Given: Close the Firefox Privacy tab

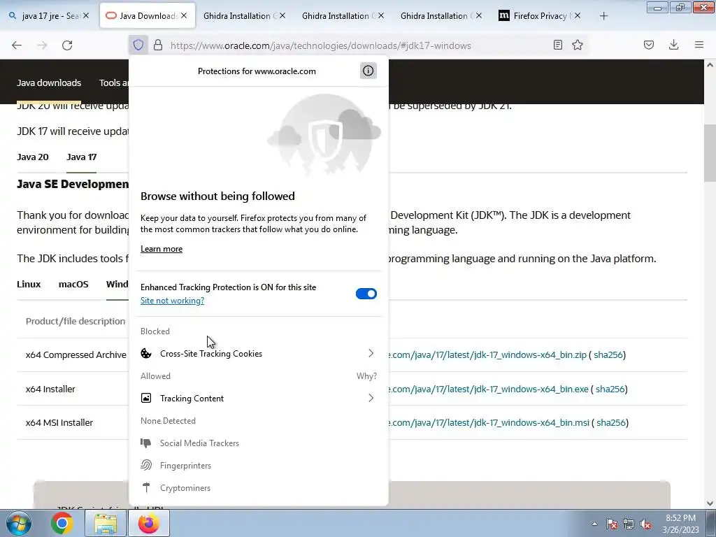Looking at the screenshot, I should tap(577, 15).
